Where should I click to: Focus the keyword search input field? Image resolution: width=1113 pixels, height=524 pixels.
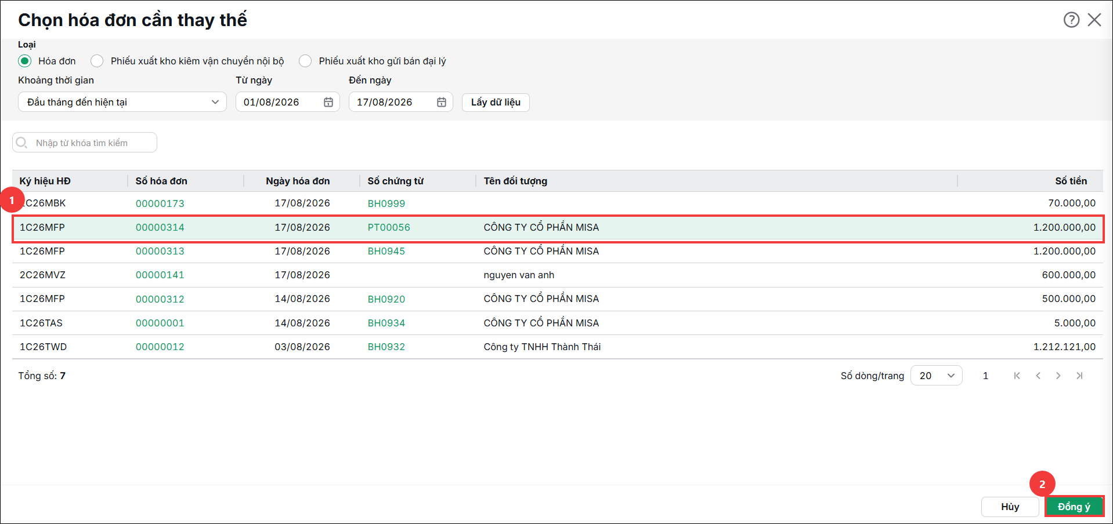point(85,143)
